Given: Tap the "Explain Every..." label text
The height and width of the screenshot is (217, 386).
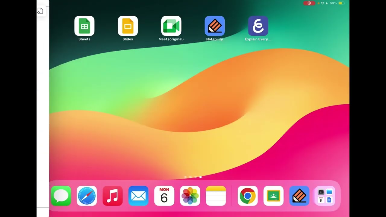Looking at the screenshot, I should pyautogui.click(x=258, y=39).
